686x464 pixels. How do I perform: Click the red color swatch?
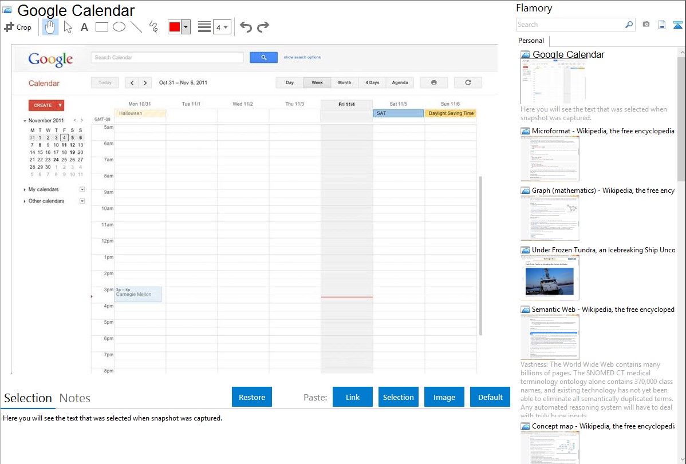(175, 27)
